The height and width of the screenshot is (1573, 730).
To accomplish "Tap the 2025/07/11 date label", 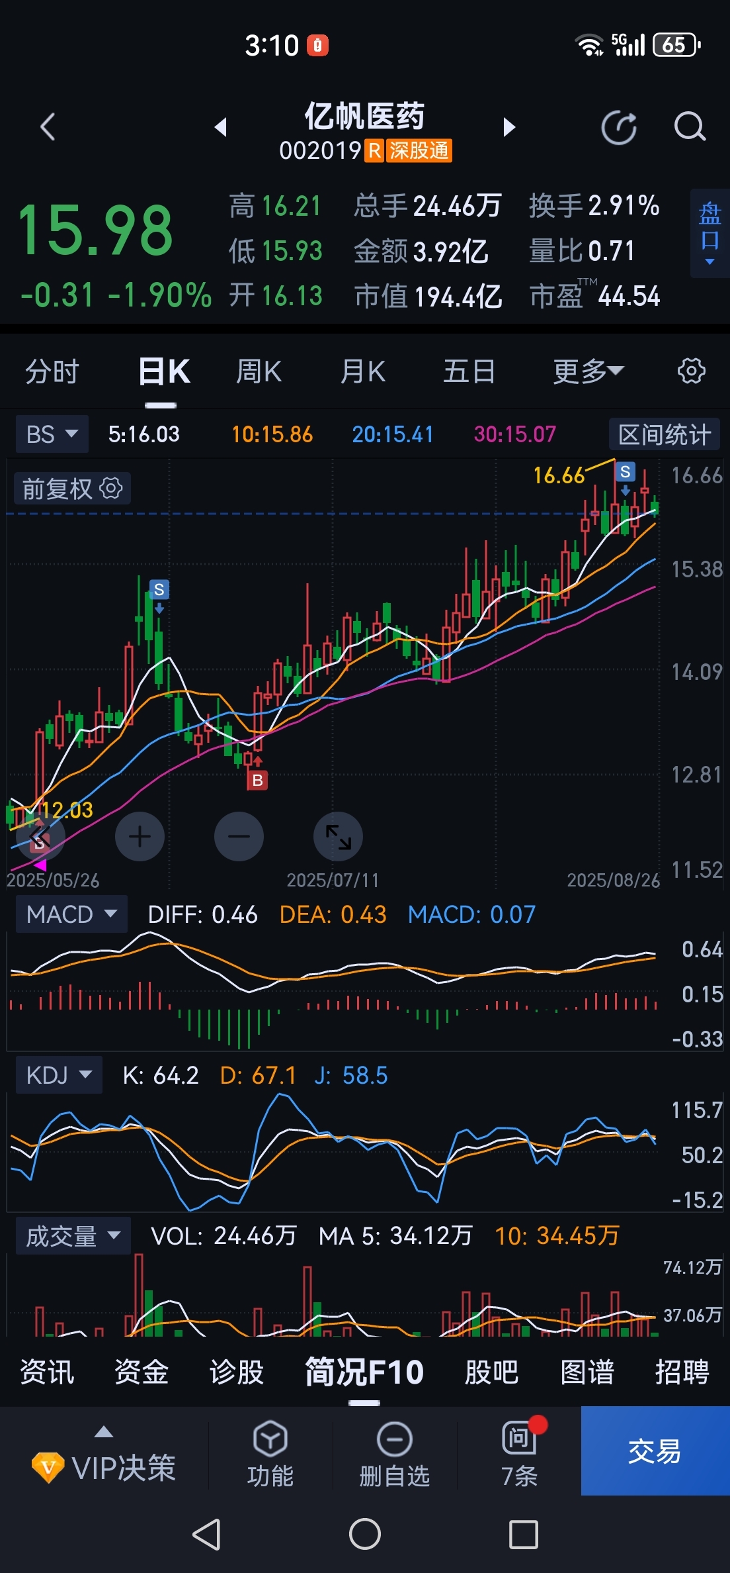I will [x=333, y=880].
